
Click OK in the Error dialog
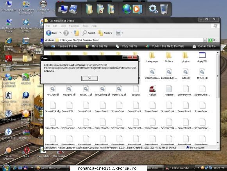[89, 78]
